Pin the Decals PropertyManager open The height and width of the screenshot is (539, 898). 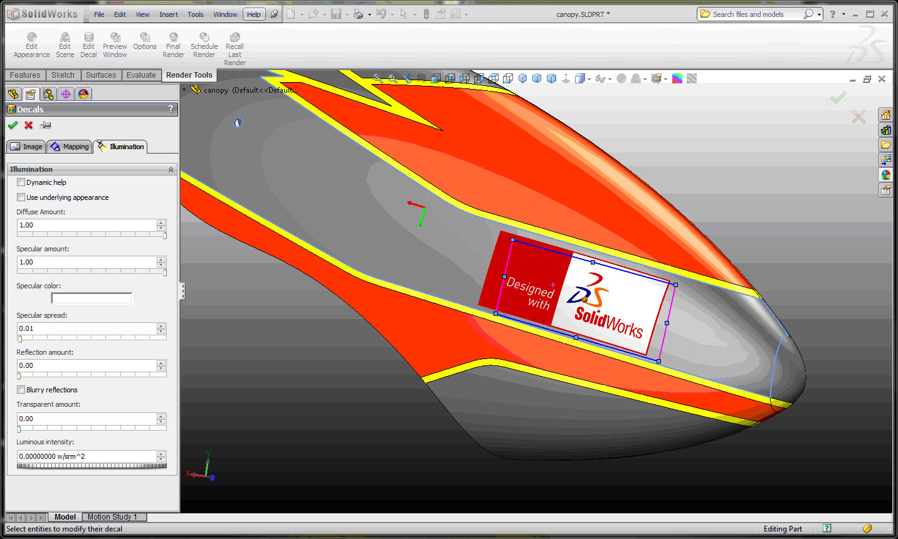(45, 125)
